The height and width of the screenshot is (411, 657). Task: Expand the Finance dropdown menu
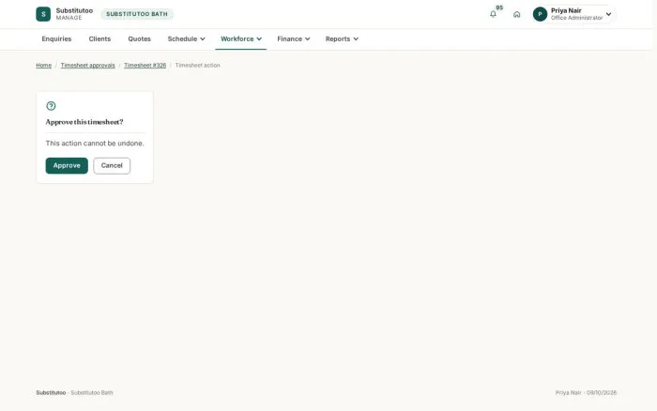(x=293, y=39)
